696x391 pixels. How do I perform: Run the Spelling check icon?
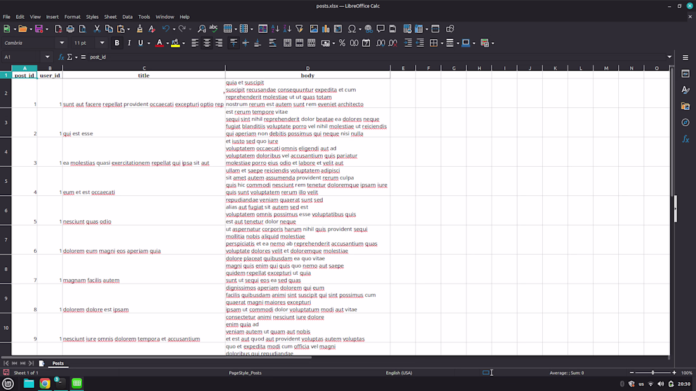[x=213, y=29]
